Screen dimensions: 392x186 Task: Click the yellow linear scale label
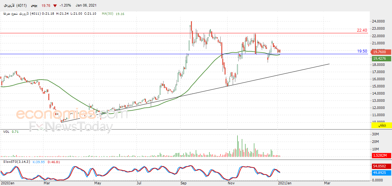[x=381, y=125]
